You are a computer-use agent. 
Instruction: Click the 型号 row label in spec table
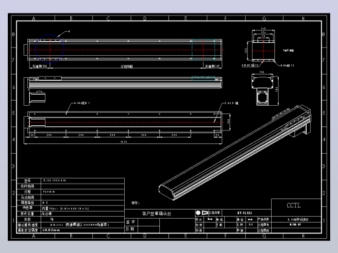click(27, 180)
